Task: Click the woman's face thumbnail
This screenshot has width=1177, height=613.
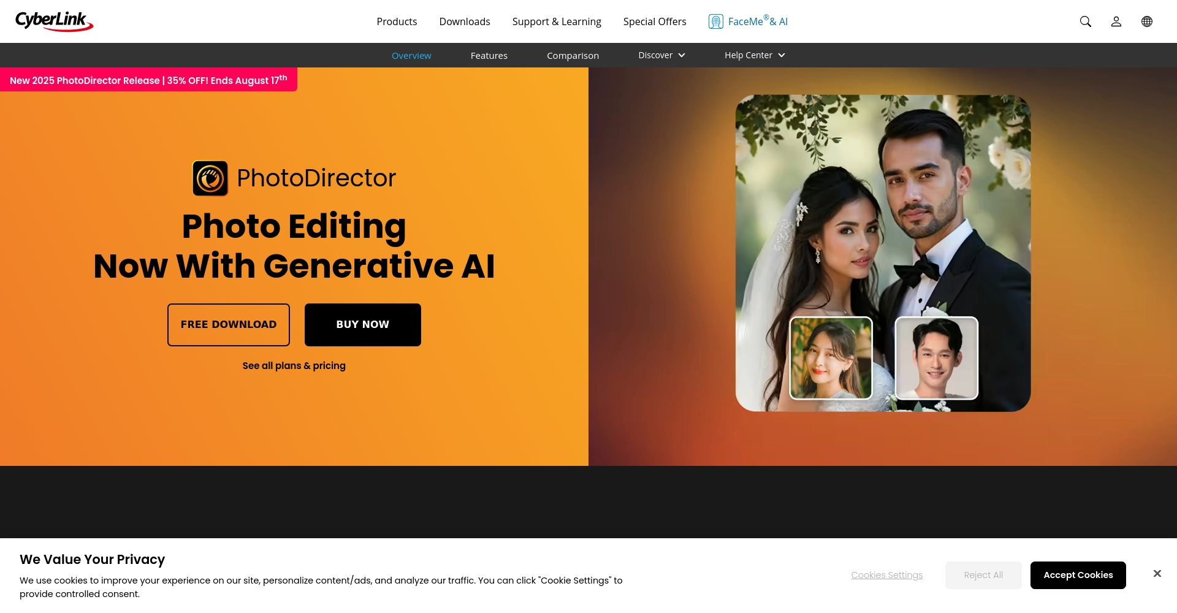Action: (831, 358)
